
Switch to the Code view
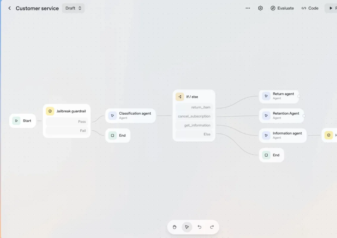click(x=310, y=8)
